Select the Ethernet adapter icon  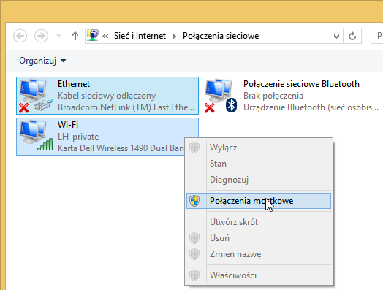36,96
